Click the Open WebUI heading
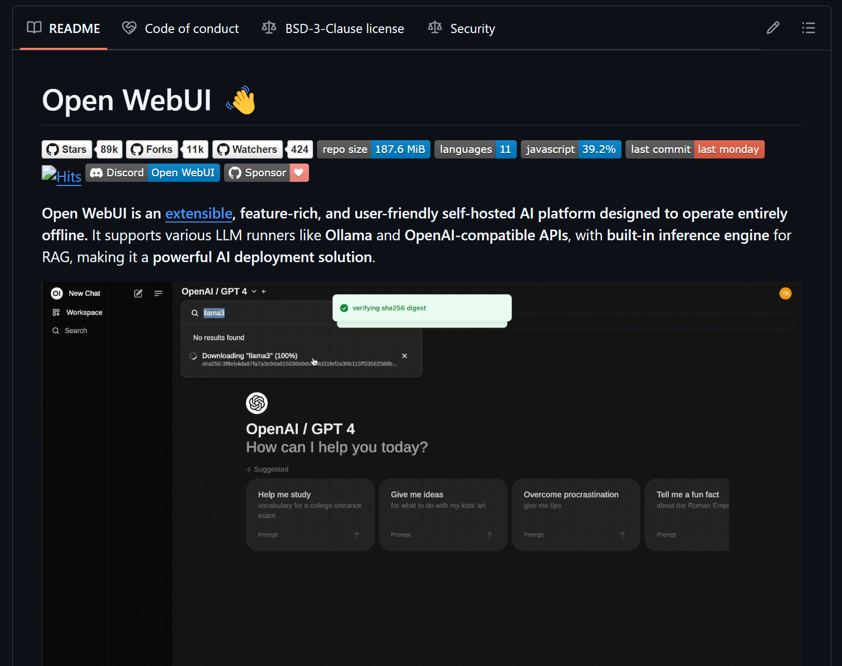The image size is (842, 666). [127, 100]
